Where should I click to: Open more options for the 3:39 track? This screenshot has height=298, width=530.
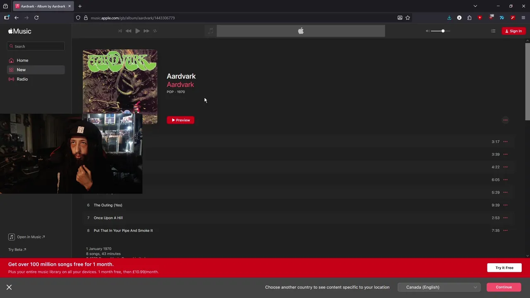505,154
